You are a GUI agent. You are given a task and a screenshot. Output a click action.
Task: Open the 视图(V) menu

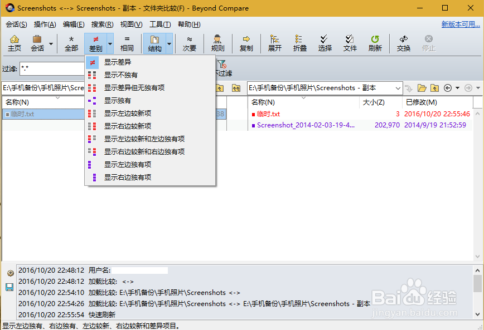click(x=131, y=24)
